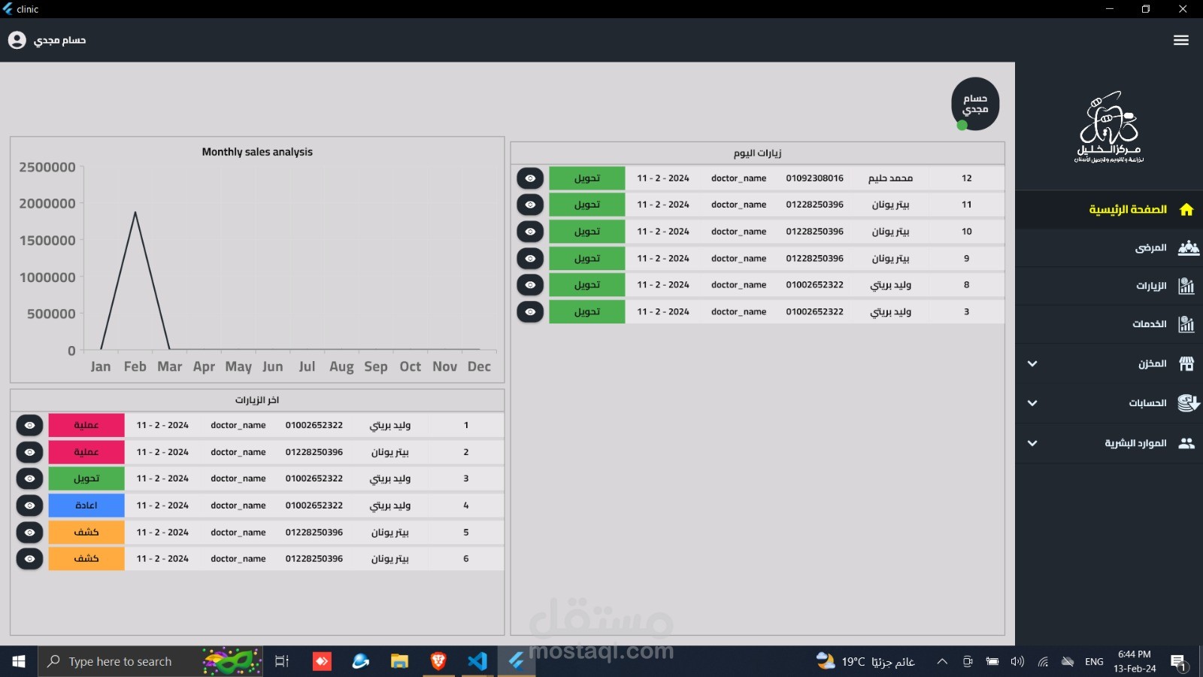The width and height of the screenshot is (1203, 677).
Task: Click the patients group icon in the sidebar
Action: 1188,247
